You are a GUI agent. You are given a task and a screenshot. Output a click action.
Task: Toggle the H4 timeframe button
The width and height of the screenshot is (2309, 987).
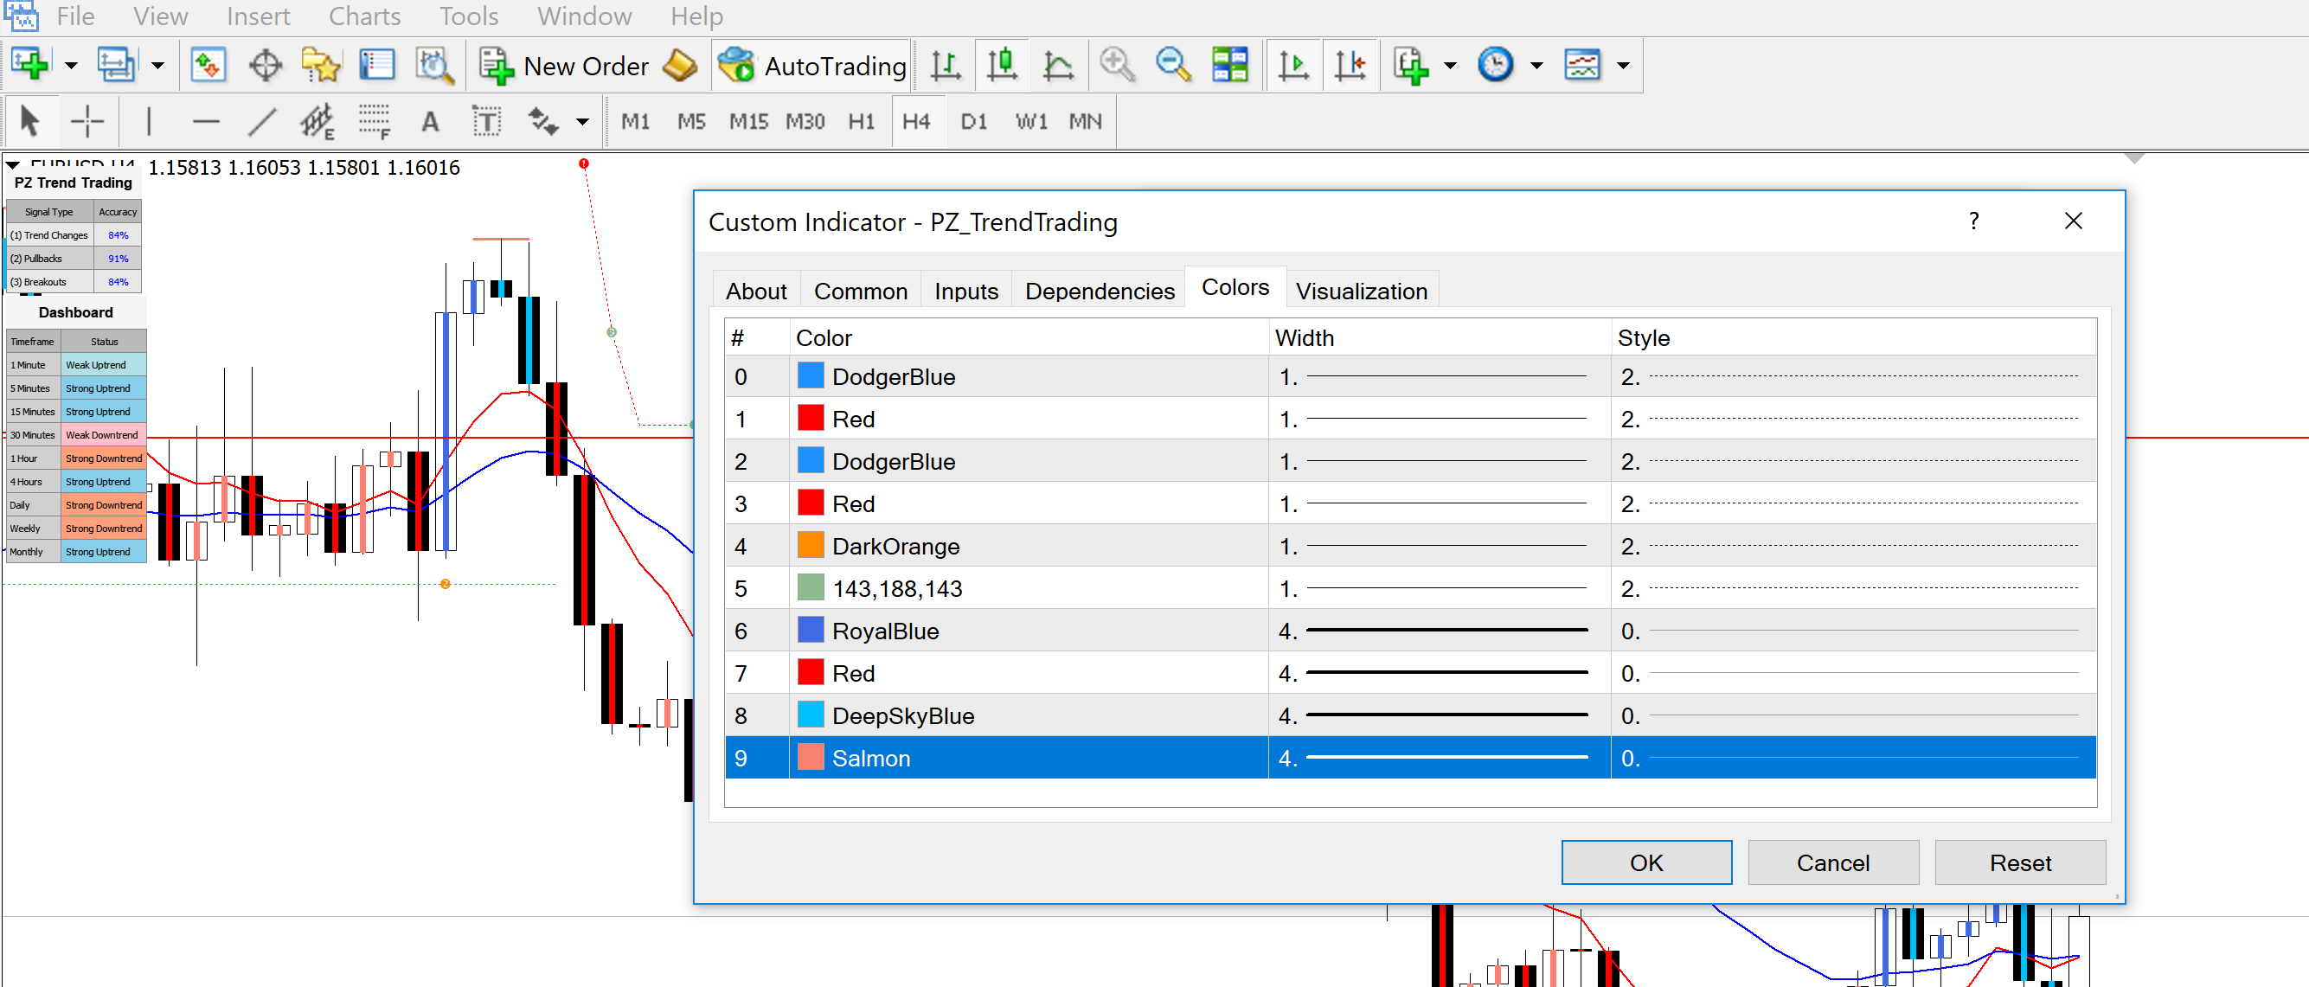click(916, 121)
